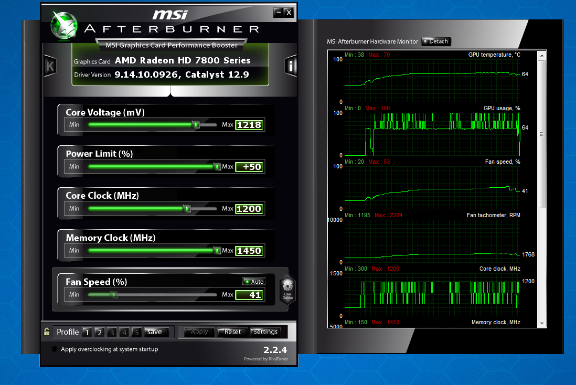The image size is (576, 385).
Task: Detach the Hardware Monitor panel
Action: coord(436,41)
